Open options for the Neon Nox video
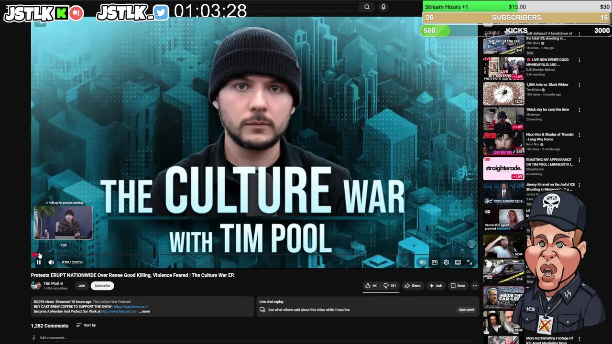 579,135
